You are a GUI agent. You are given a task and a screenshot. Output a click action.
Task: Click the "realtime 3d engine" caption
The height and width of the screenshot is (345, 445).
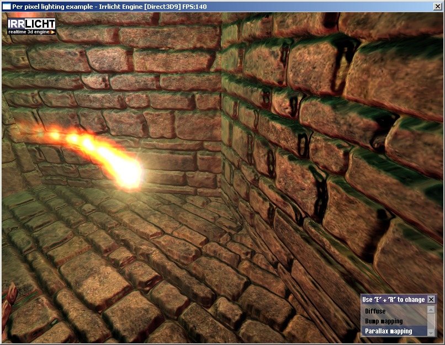[x=29, y=31]
